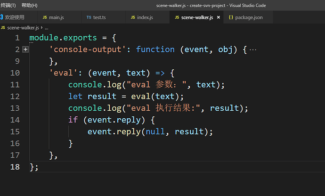The width and height of the screenshot is (325, 196).
Task: Switch to the package.json tab
Action: click(x=249, y=17)
